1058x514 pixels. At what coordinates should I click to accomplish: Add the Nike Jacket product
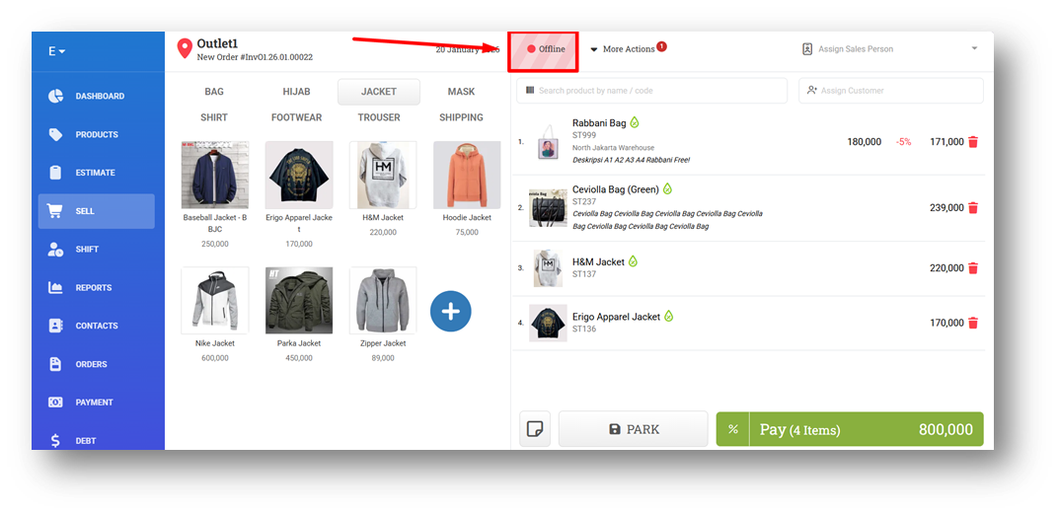pos(214,300)
